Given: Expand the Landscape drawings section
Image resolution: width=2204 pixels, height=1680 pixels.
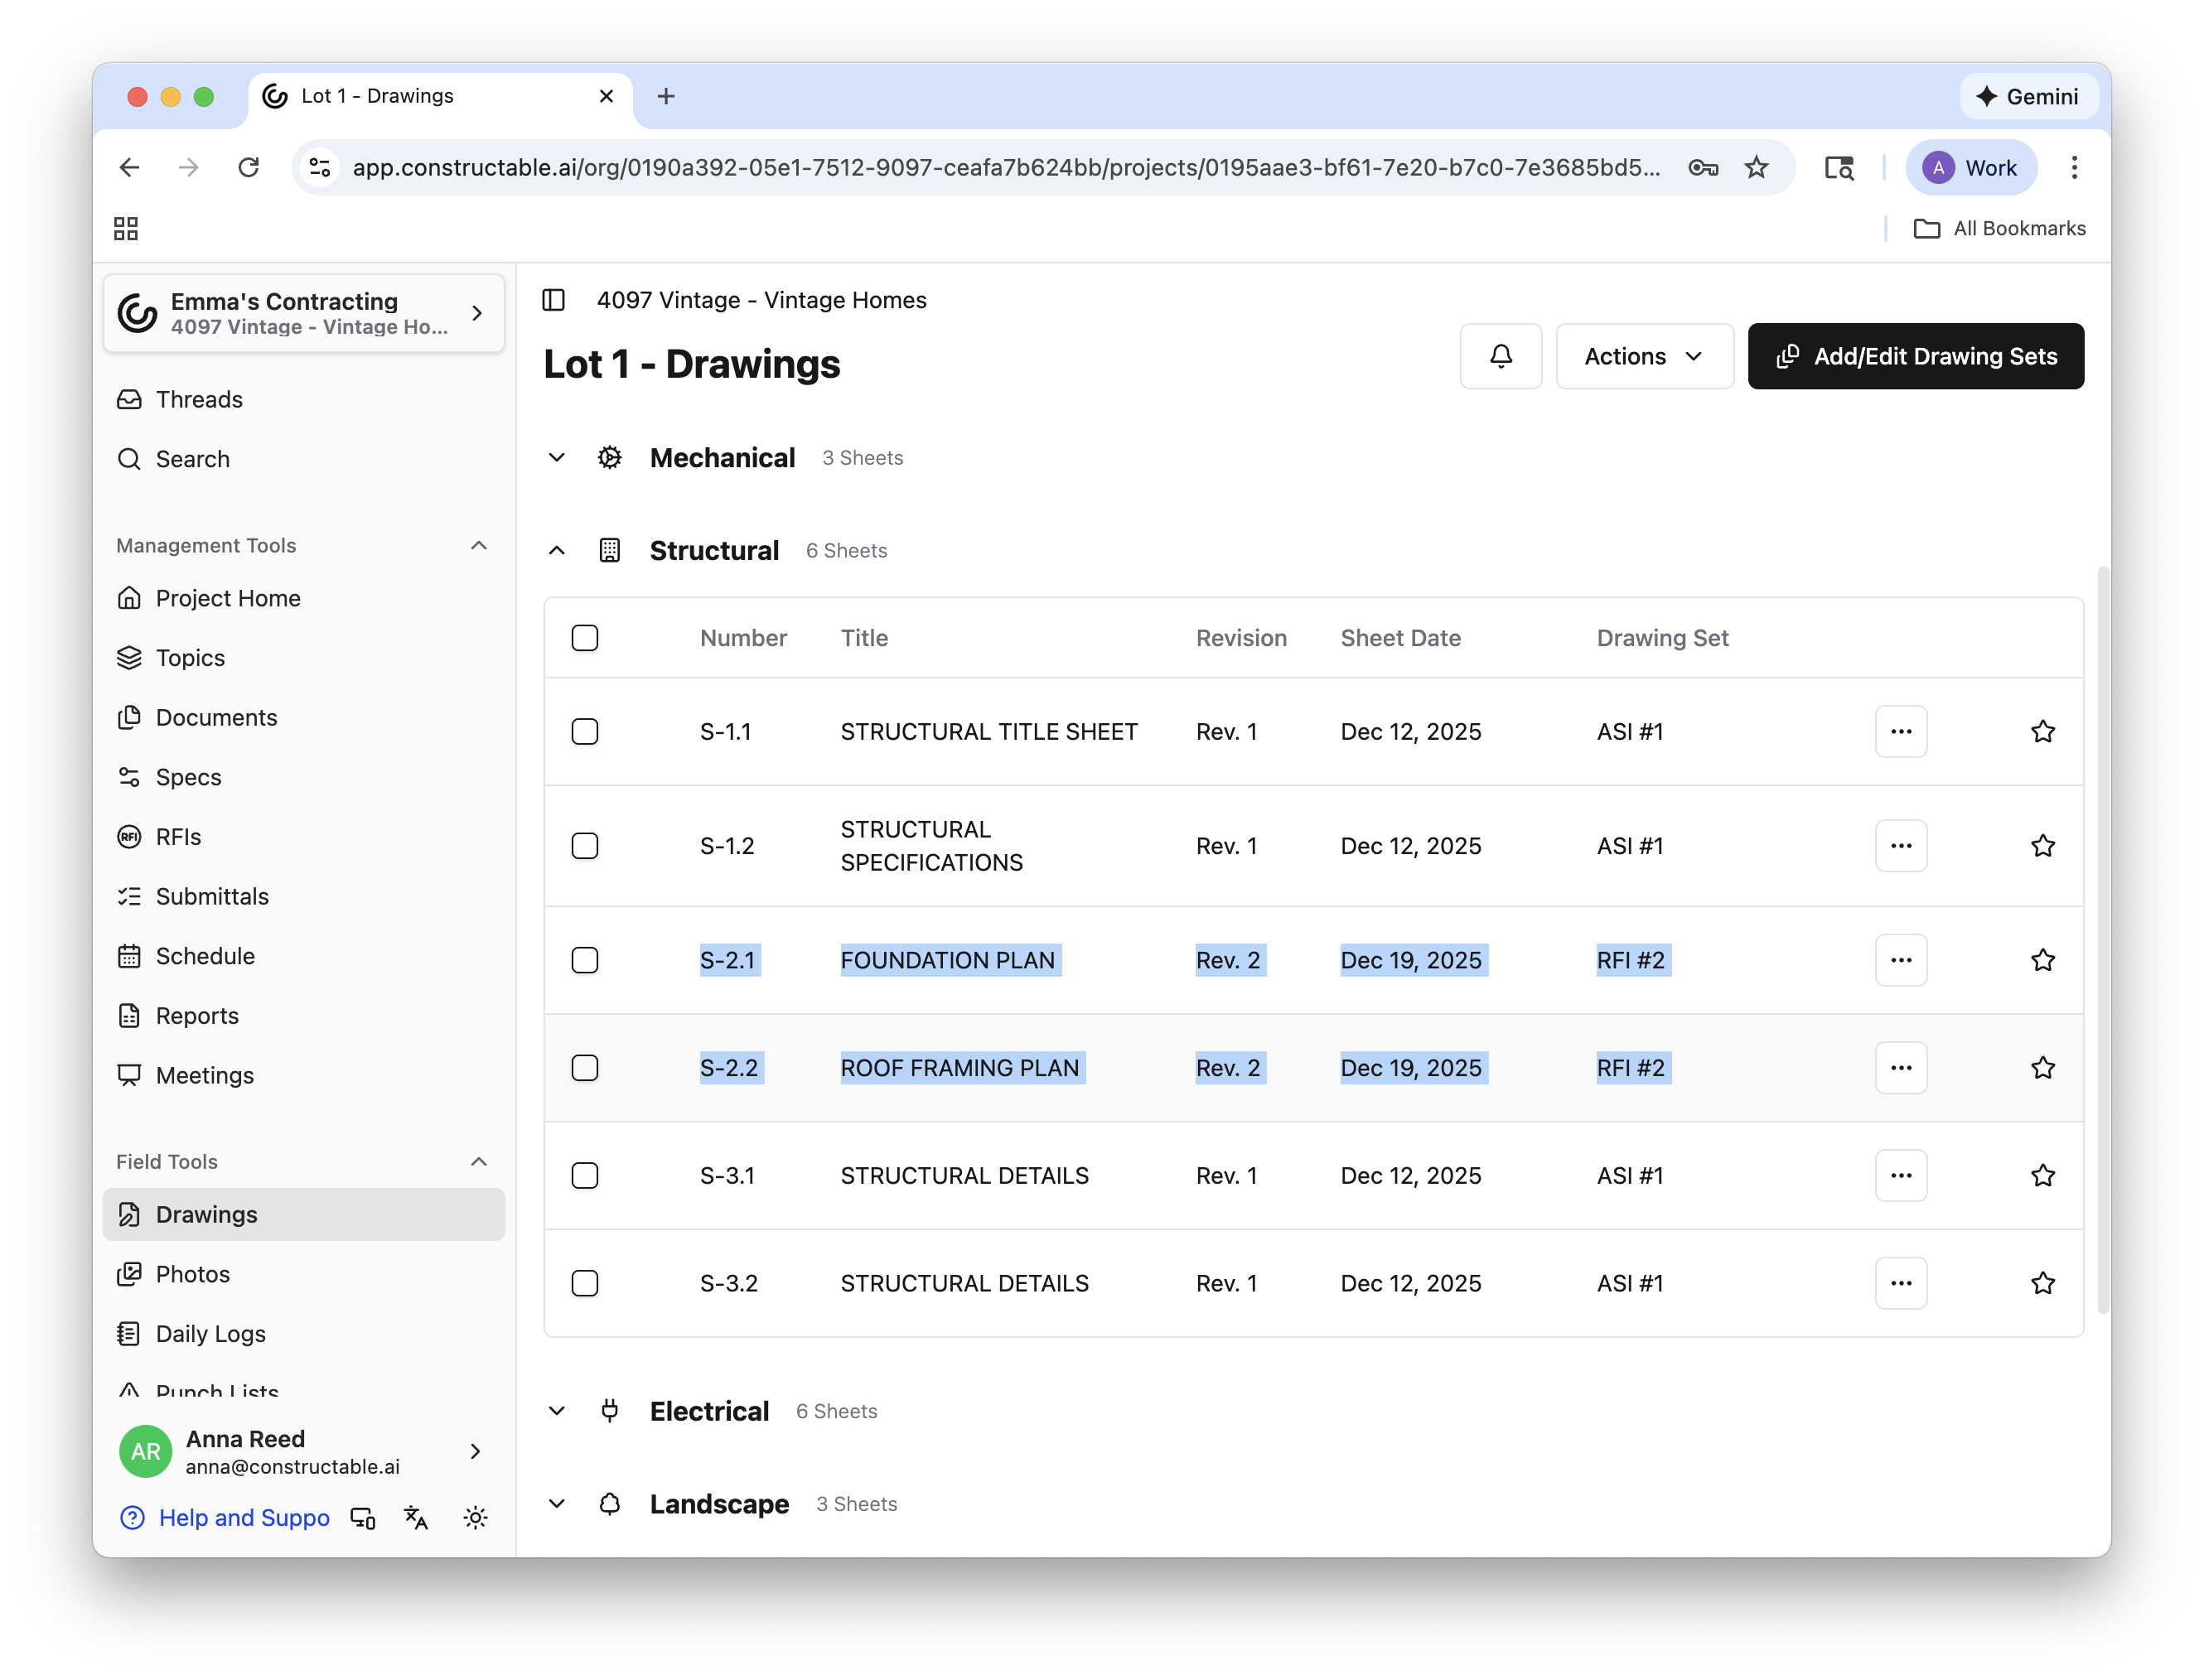Looking at the screenshot, I should click(557, 1504).
